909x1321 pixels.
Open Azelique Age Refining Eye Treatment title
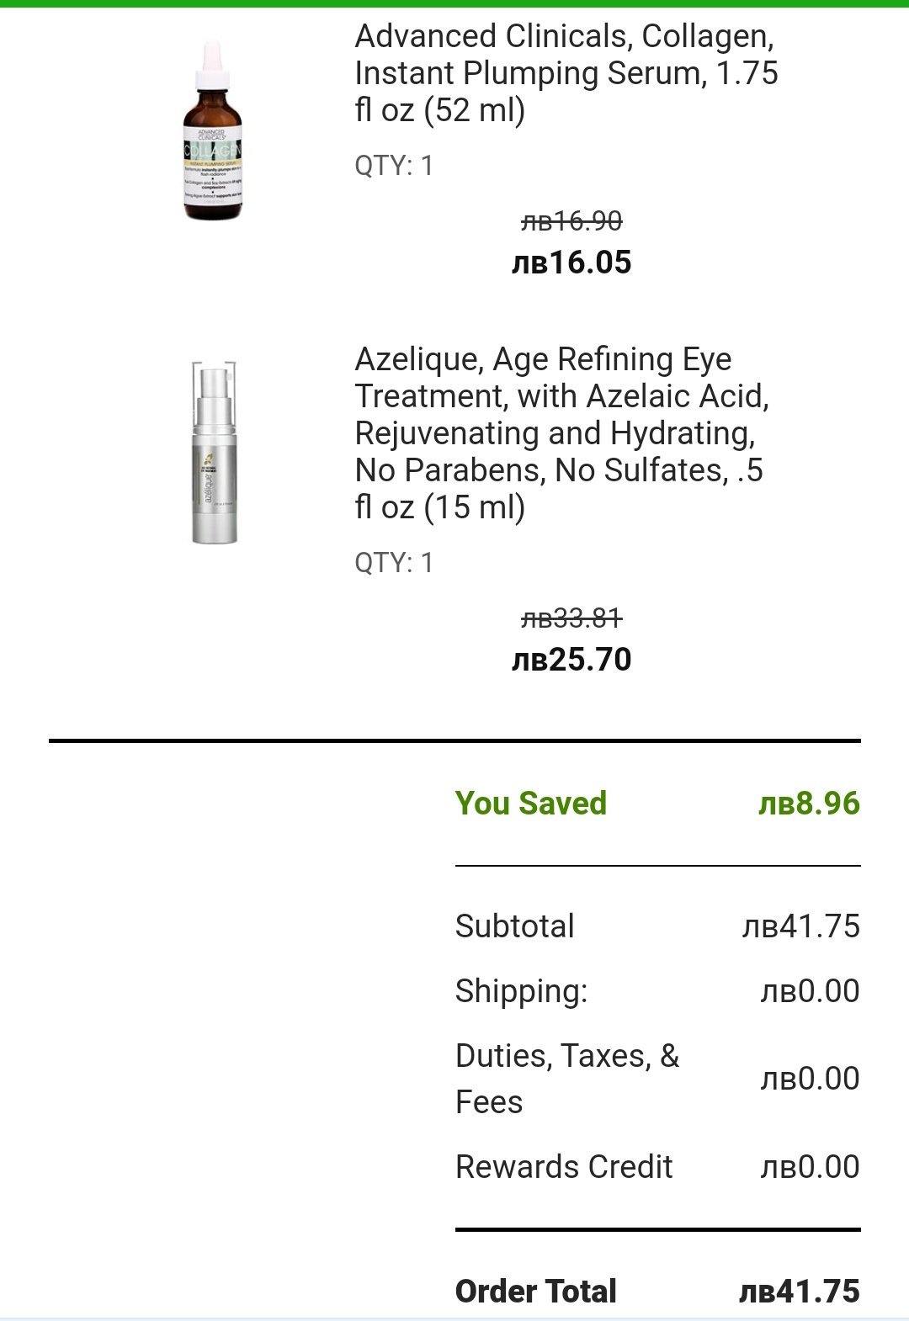click(x=561, y=433)
